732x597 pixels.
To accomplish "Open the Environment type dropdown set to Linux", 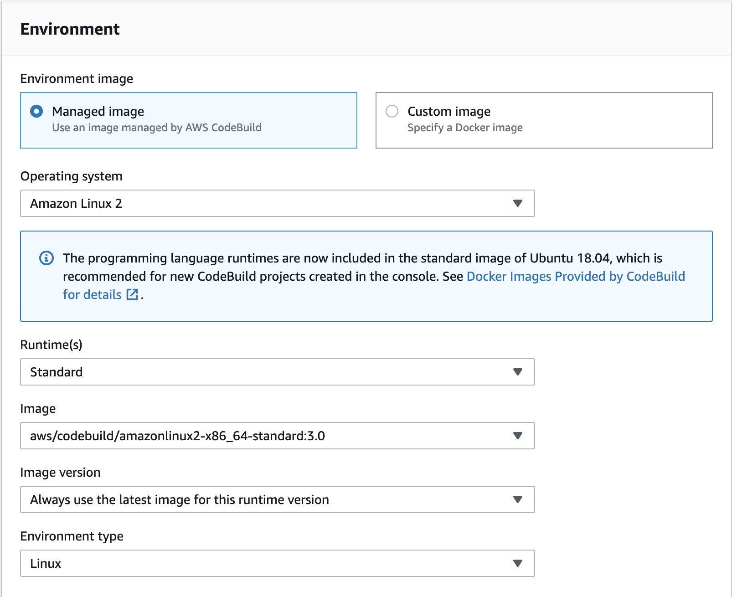I will [x=277, y=563].
